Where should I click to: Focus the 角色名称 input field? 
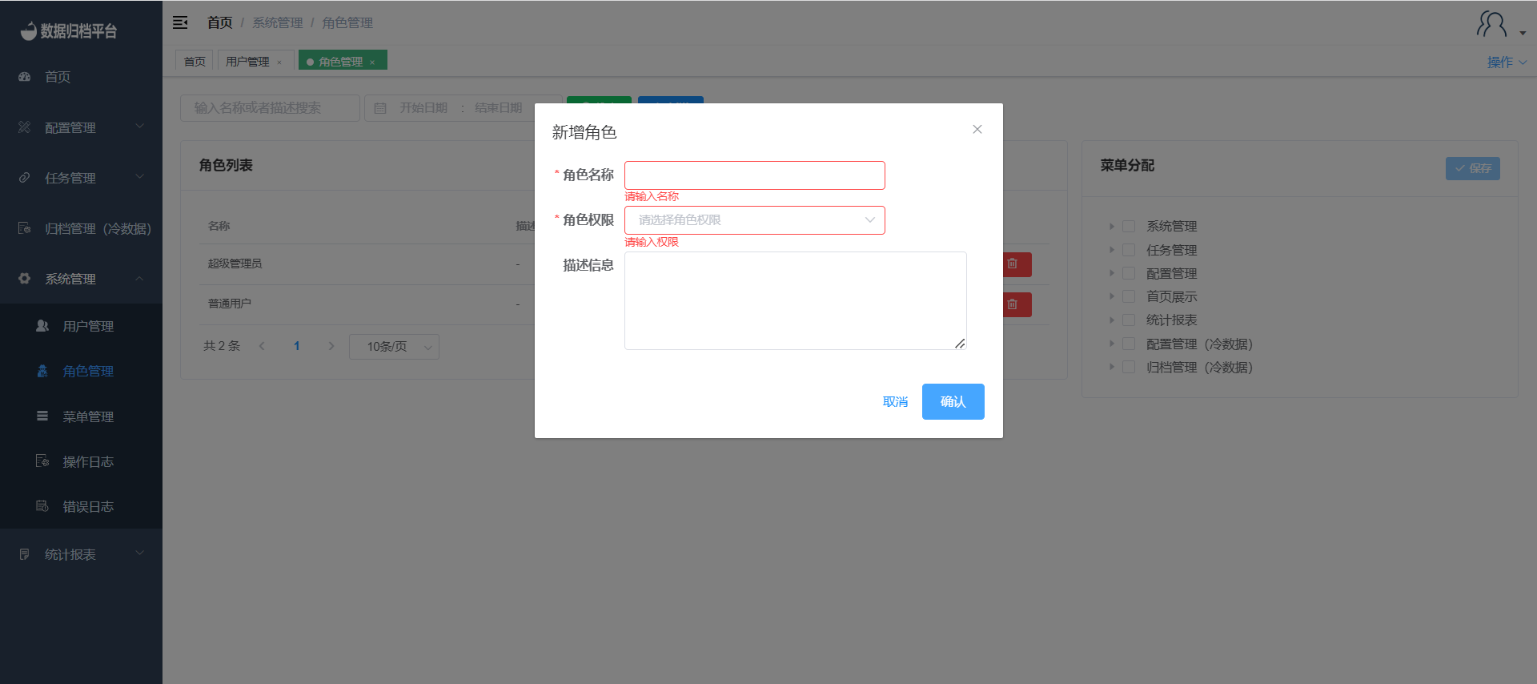(x=755, y=175)
